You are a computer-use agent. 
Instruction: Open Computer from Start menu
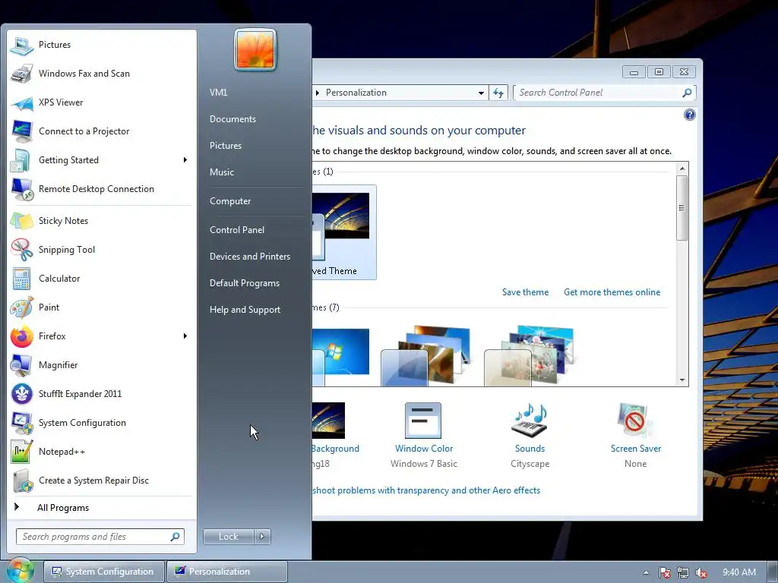point(230,200)
